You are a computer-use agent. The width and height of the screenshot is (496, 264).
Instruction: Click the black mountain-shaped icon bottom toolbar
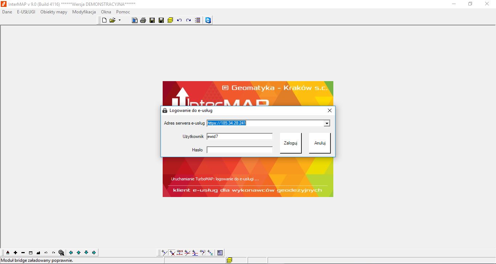coord(38,252)
